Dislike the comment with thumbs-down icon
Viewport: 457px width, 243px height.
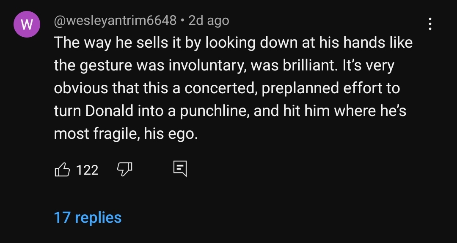pos(124,169)
